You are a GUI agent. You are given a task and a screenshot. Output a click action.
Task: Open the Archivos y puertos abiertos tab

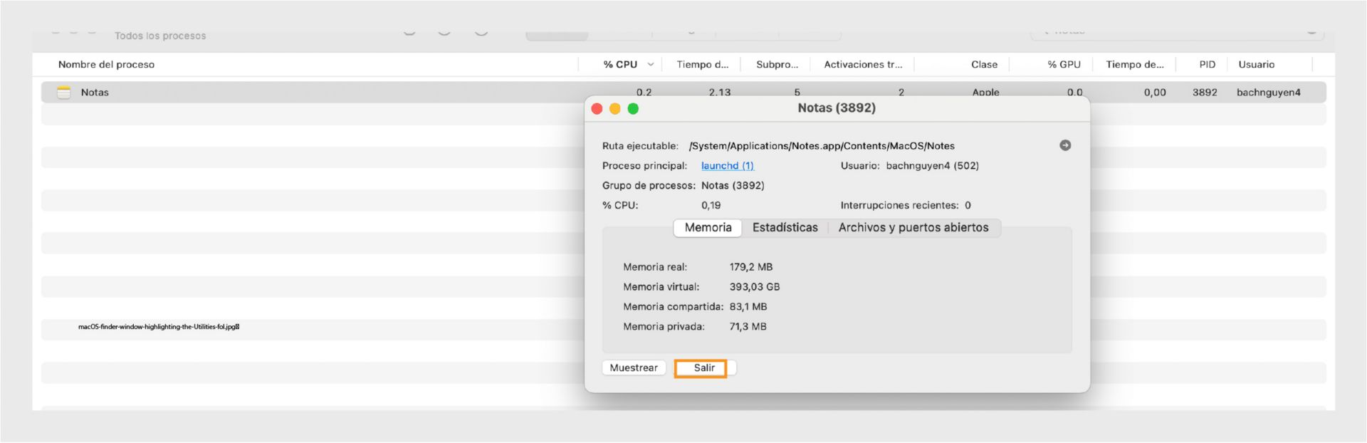tap(913, 228)
